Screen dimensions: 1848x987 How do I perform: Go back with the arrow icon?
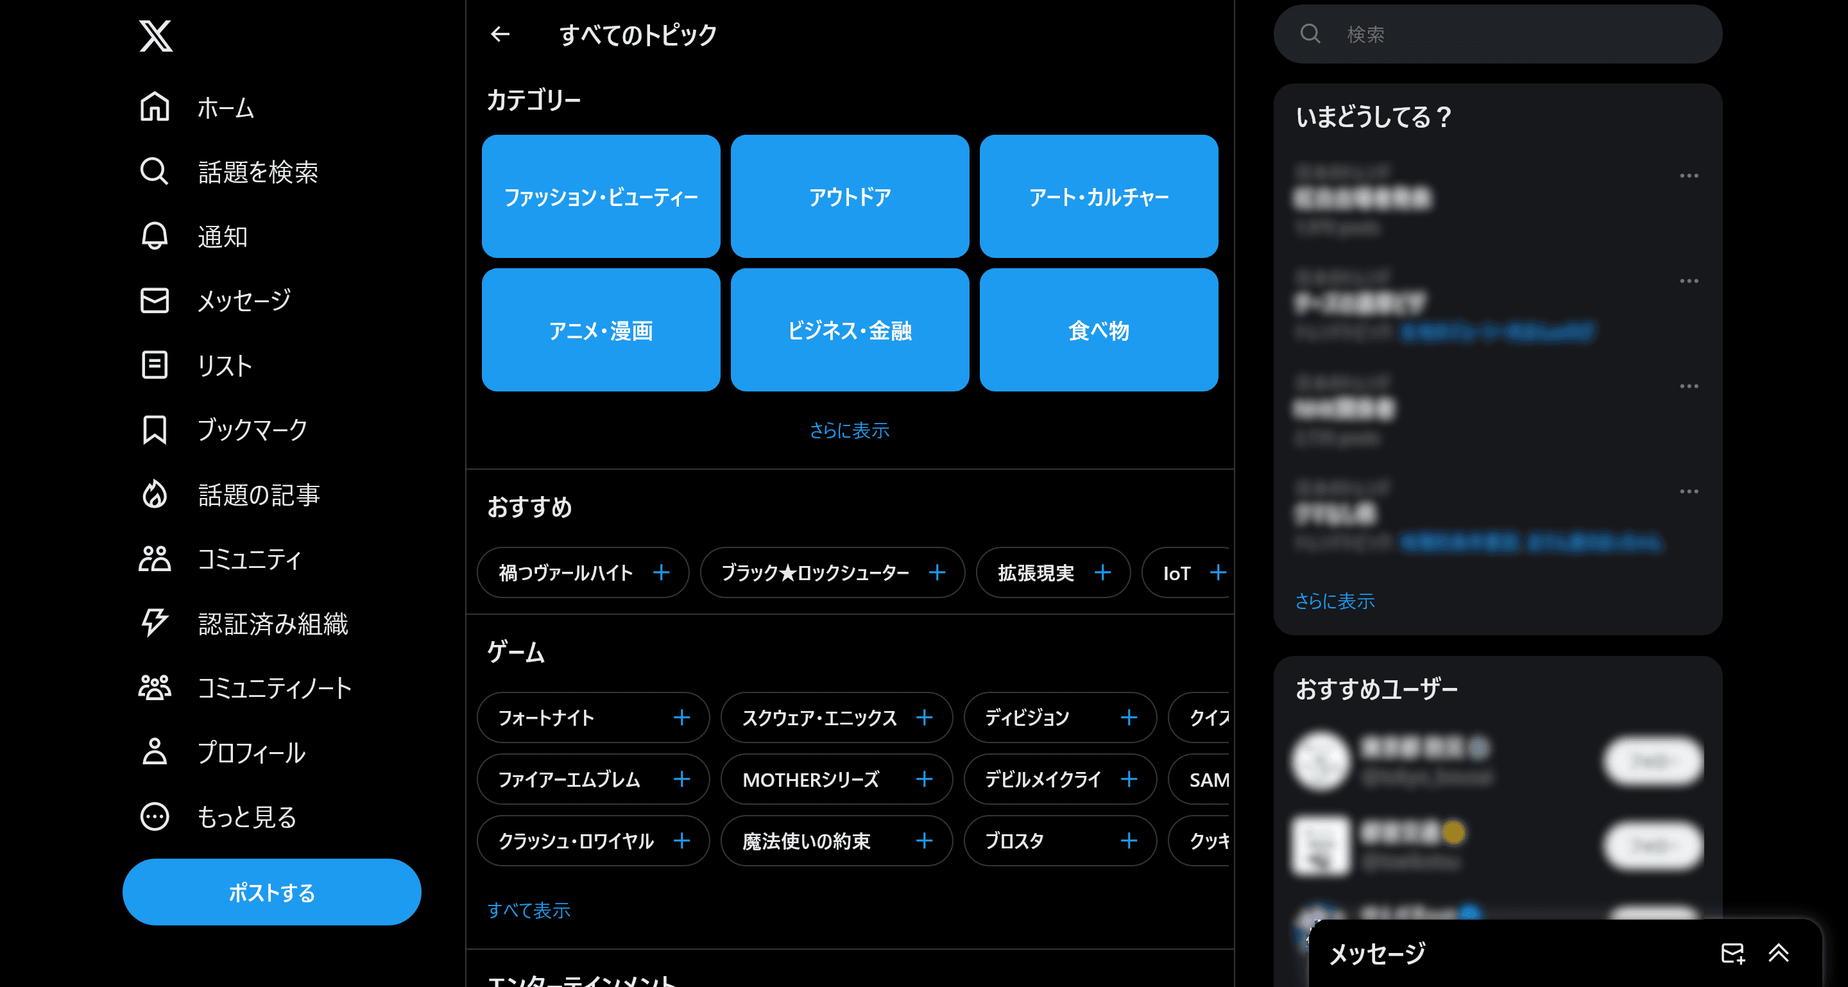(500, 35)
